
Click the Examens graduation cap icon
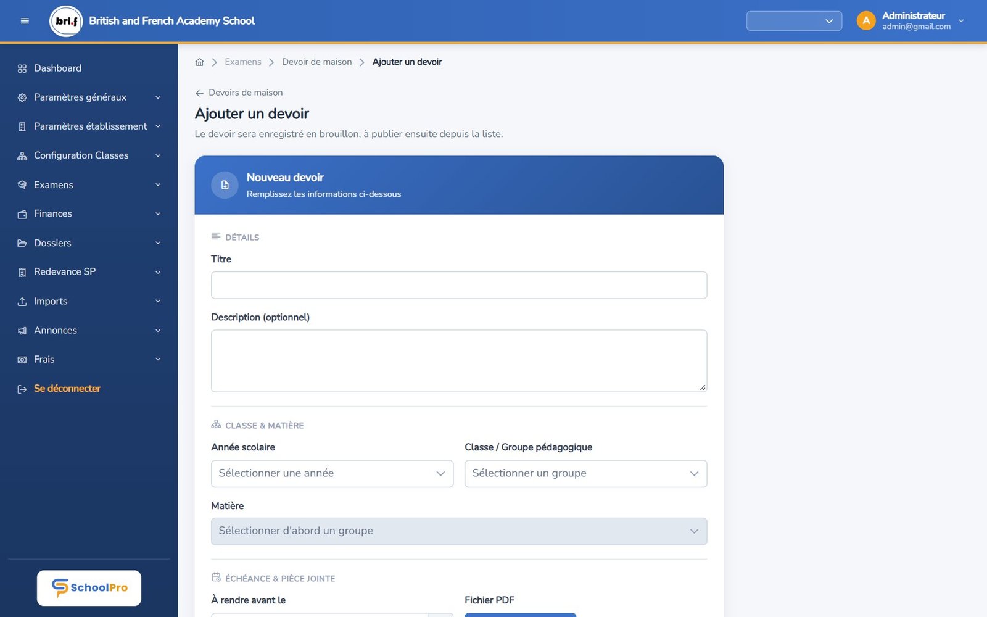coord(22,185)
